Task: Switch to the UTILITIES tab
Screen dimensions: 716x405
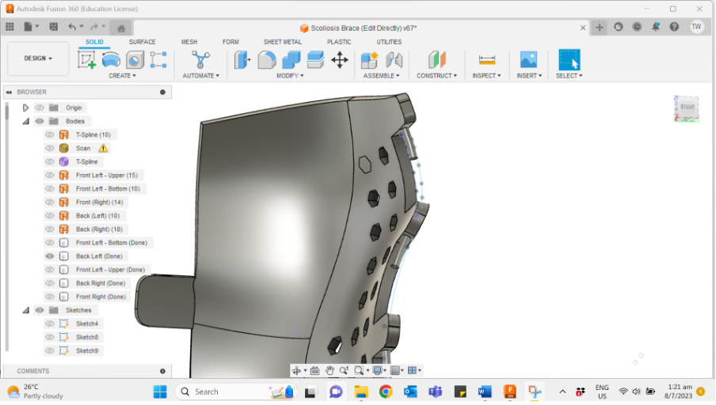Action: [x=389, y=42]
